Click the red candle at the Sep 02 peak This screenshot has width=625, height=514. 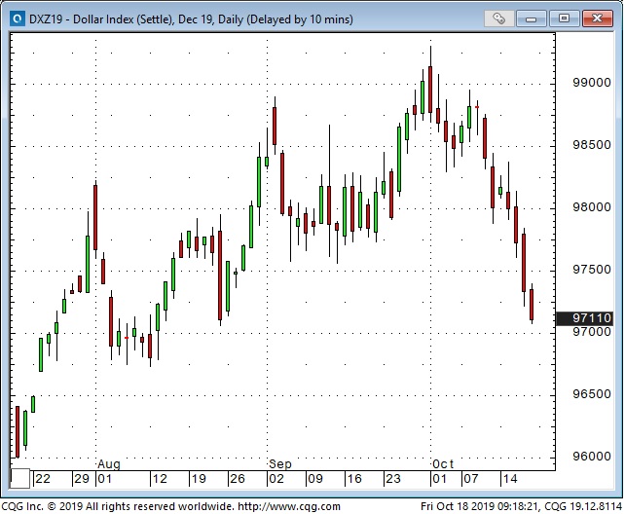click(x=275, y=126)
